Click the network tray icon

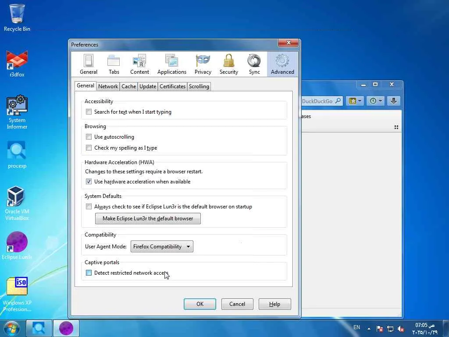(x=390, y=329)
